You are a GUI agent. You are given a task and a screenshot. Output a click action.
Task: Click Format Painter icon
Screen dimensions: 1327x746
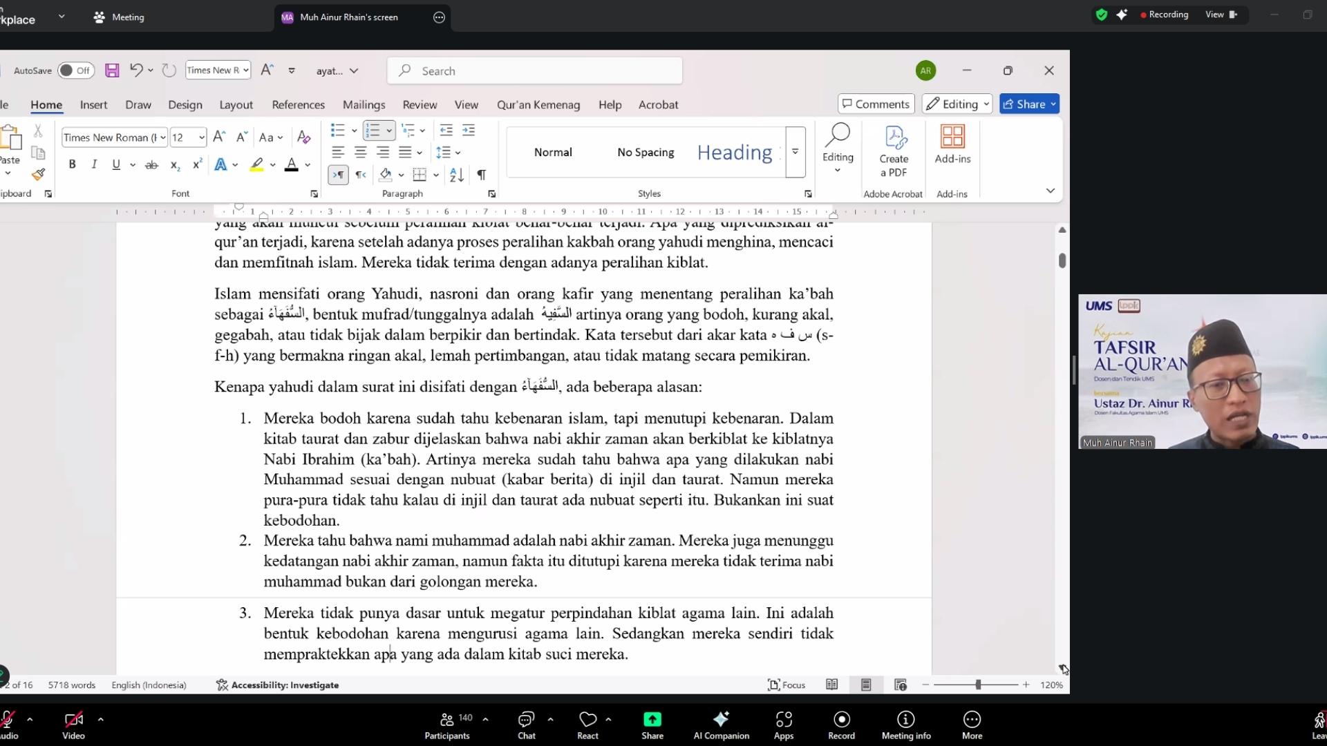(39, 175)
